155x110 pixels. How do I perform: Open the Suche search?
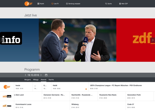(108, 4)
